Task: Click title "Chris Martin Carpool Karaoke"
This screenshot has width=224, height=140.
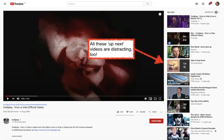Action: (203, 128)
